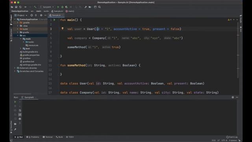
Task: Click the warnings indicator at editor top right
Action: click(230, 20)
